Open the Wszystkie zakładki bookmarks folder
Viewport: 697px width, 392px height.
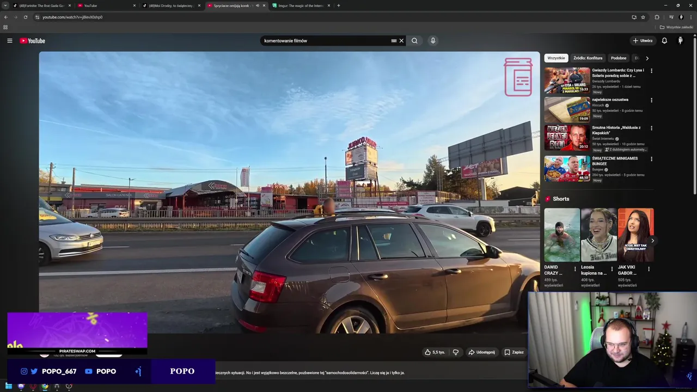(677, 27)
